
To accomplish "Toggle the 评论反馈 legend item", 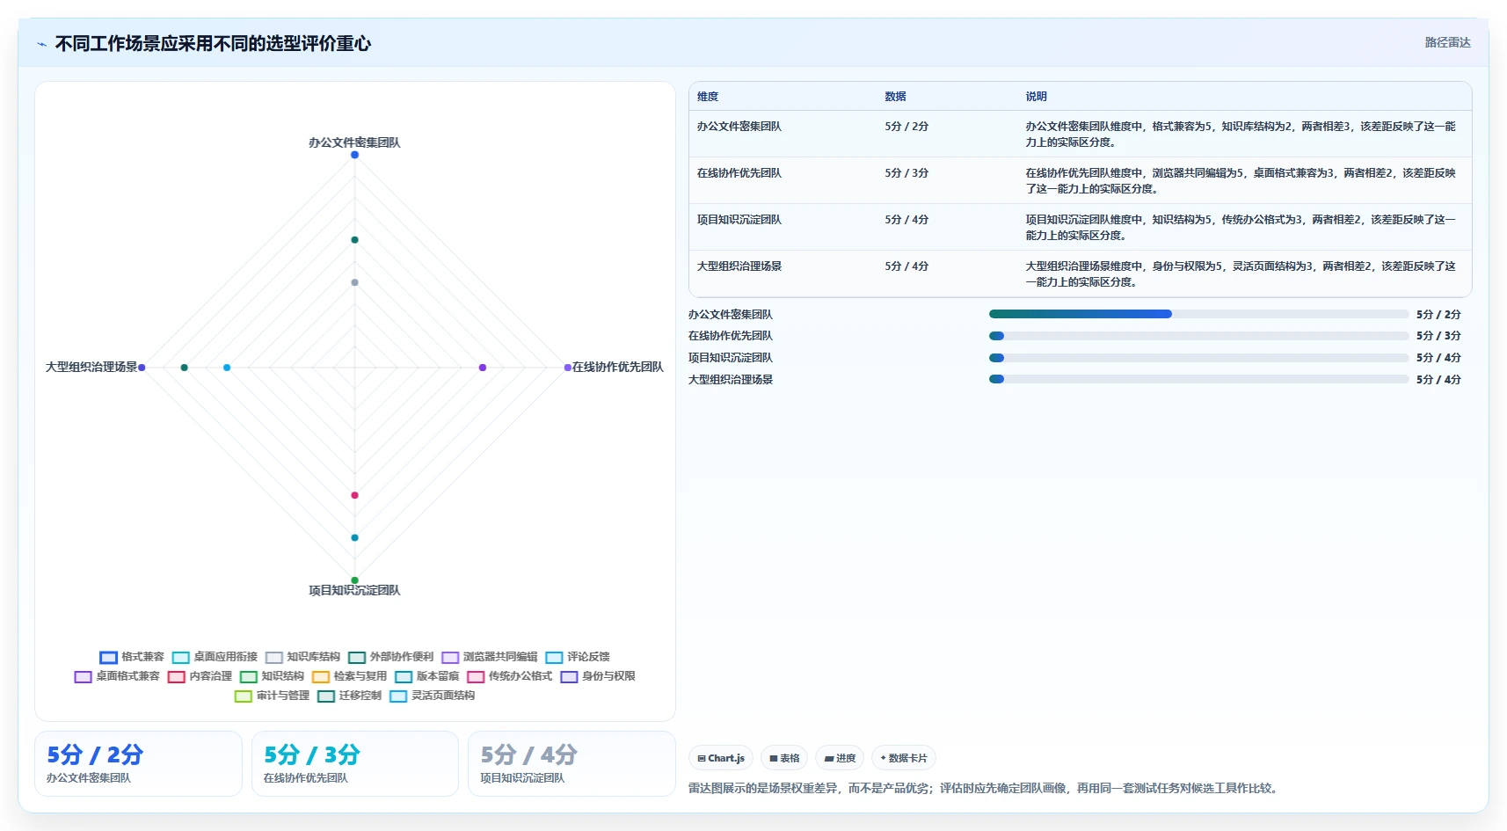I will coord(578,657).
